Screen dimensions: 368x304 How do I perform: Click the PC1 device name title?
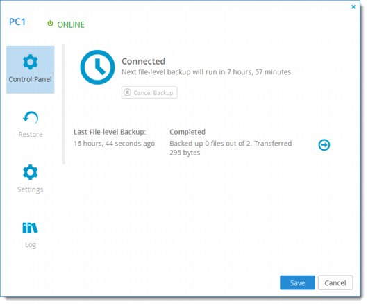tap(17, 22)
